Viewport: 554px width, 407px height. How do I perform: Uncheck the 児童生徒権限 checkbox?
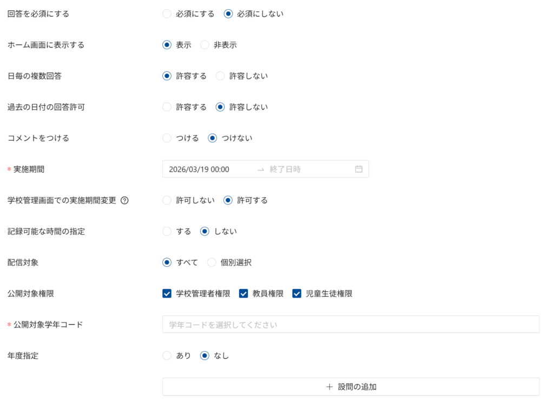click(296, 293)
